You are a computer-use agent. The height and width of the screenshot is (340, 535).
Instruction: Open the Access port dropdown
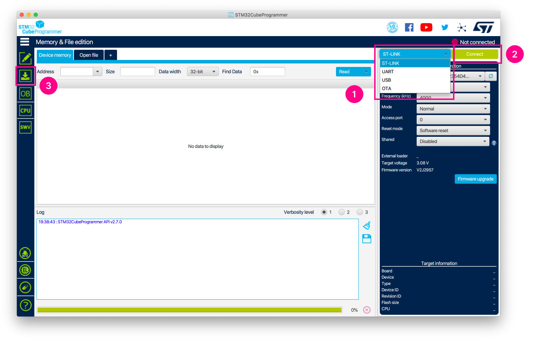coord(453,120)
